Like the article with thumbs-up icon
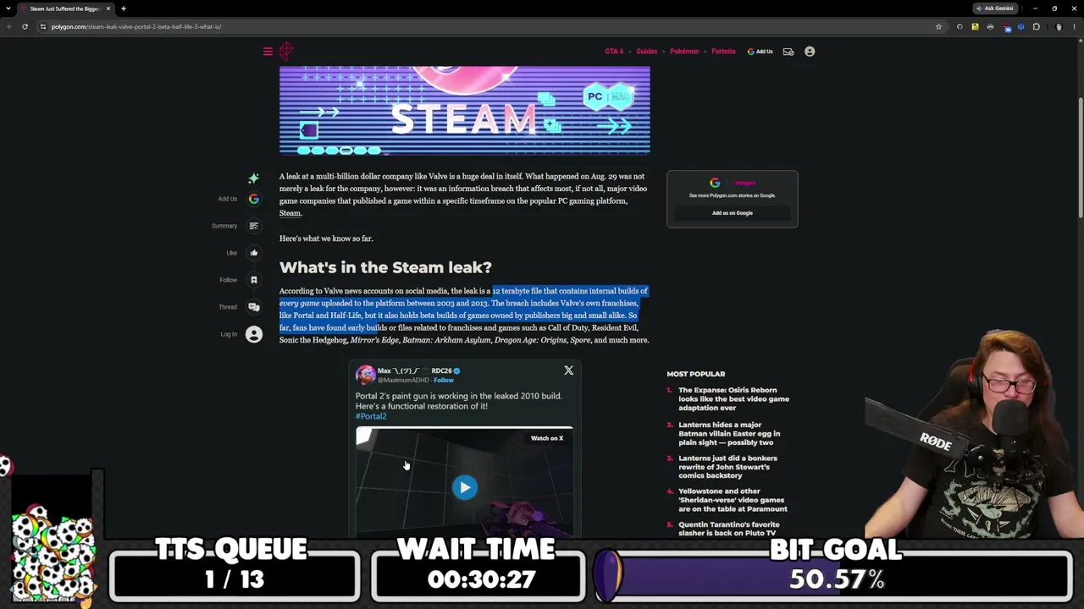Screen dimensions: 1084x609 click(253, 253)
